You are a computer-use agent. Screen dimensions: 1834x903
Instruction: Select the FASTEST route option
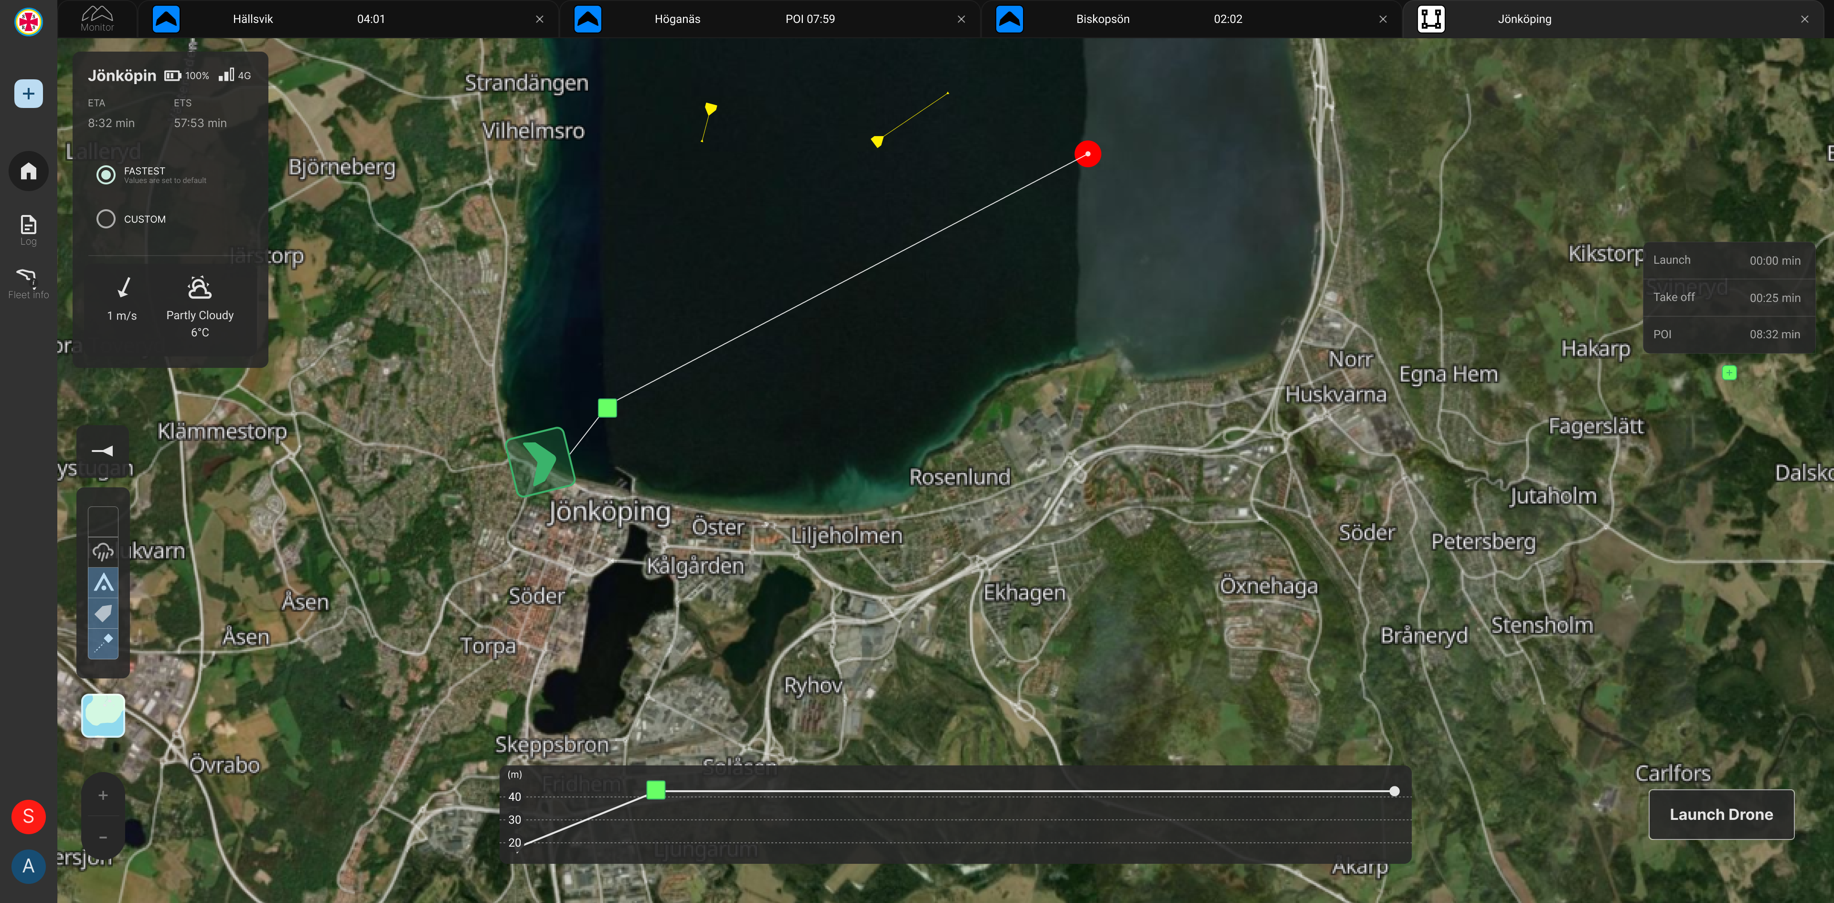click(106, 174)
